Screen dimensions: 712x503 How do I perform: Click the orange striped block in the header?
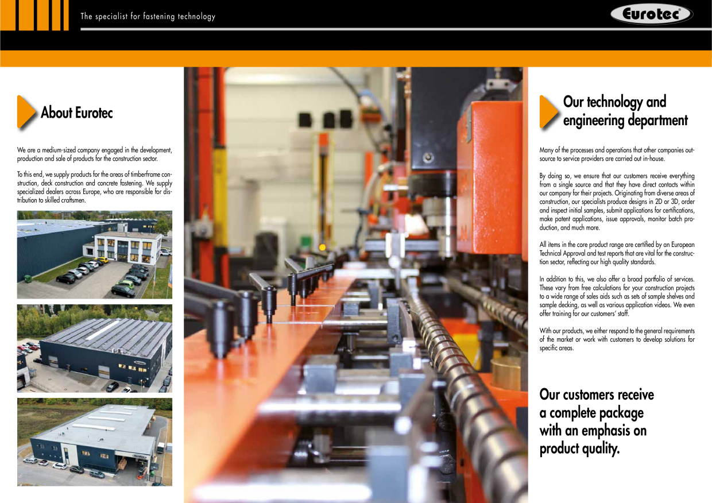coord(34,15)
